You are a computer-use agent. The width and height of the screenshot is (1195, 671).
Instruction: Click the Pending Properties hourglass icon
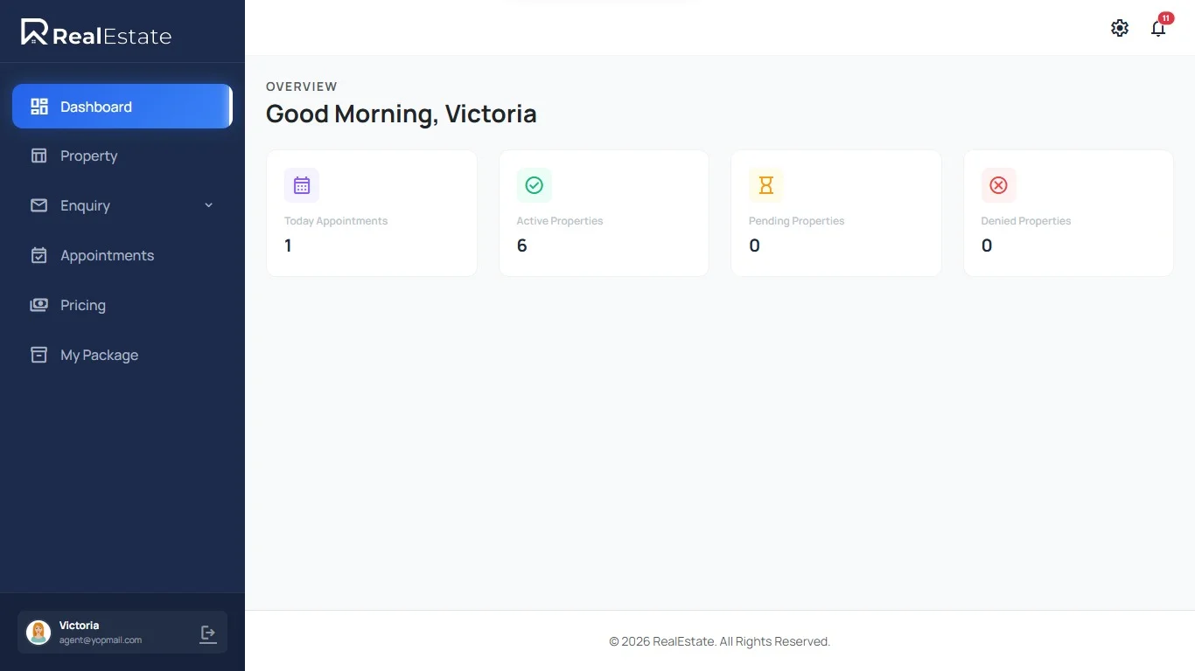[765, 184]
